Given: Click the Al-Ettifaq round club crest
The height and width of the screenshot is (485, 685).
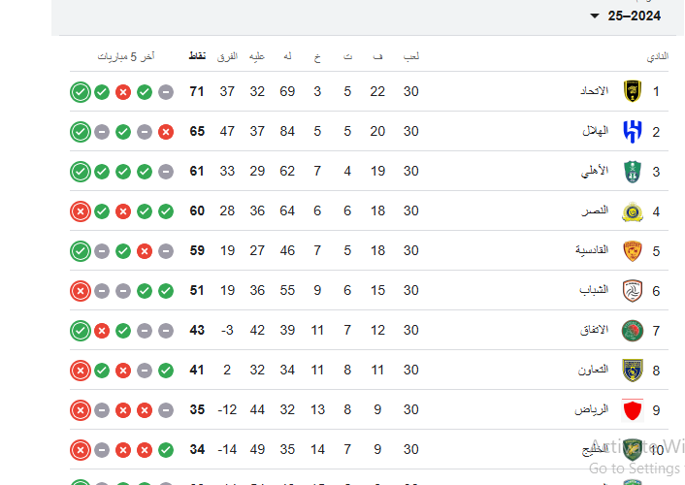Looking at the screenshot, I should click(633, 331).
